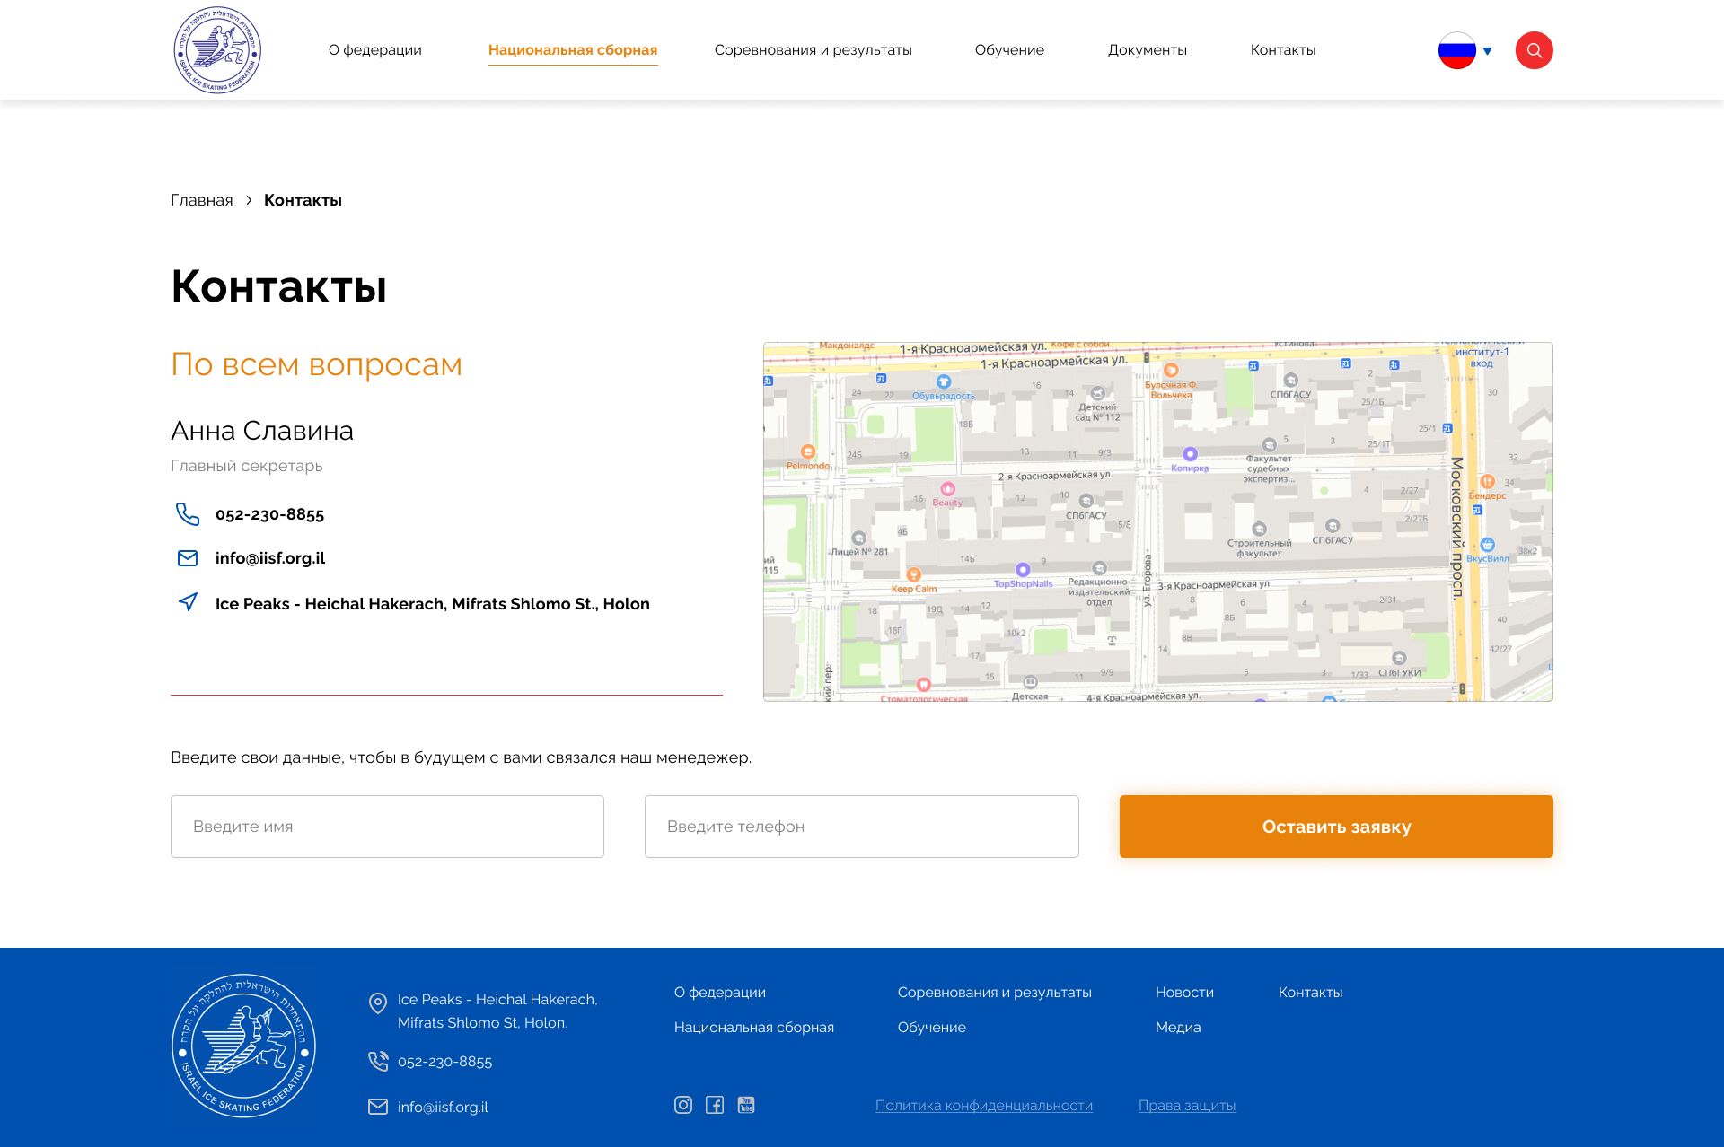Image resolution: width=1724 pixels, height=1147 pixels.
Task: Open the search via red magnifier icon
Action: 1534,50
